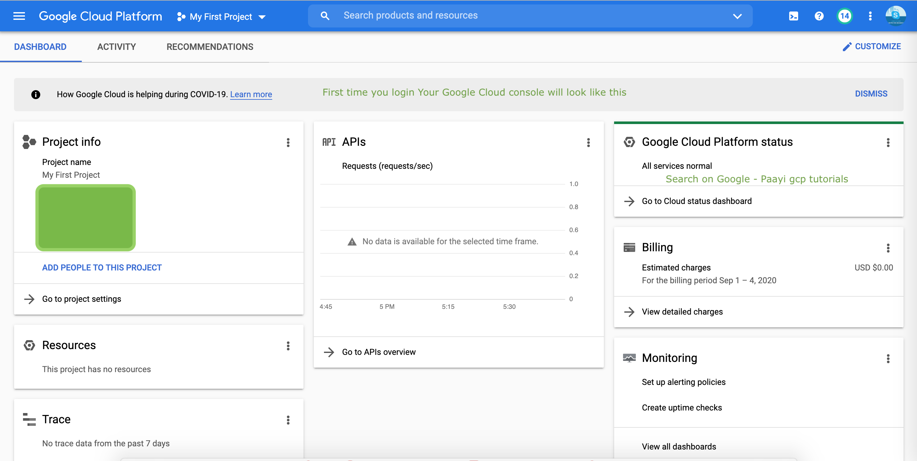Click arrow icon beside Go to APIs overview
Screen dimensions: 917x461
pos(329,352)
